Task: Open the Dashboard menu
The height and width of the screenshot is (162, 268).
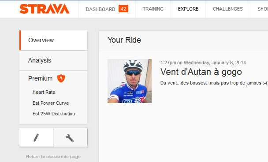Action: 100,9
